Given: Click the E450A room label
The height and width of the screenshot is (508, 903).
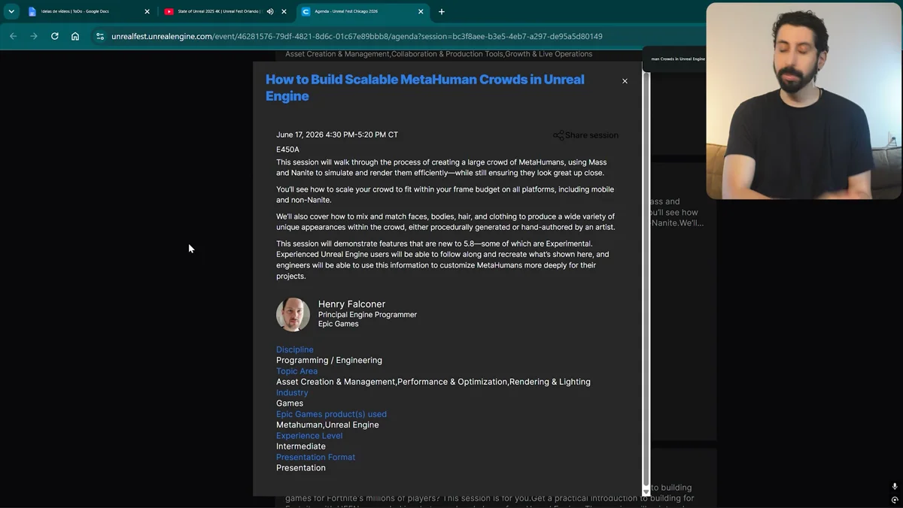Looking at the screenshot, I should coord(287,150).
